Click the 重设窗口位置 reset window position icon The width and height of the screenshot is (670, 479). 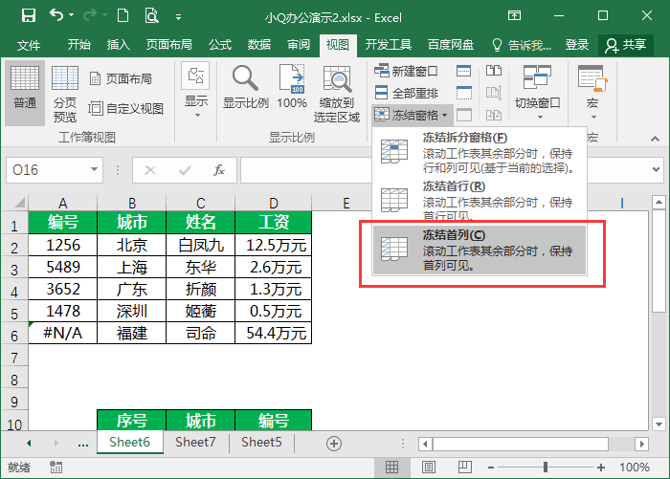tap(494, 115)
